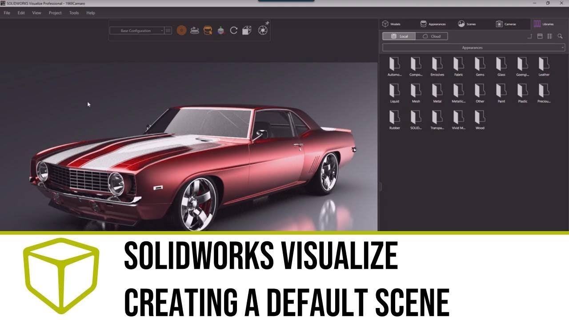The width and height of the screenshot is (569, 320).
Task: Click the panel layout icon in Libraries
Action: coord(540,36)
